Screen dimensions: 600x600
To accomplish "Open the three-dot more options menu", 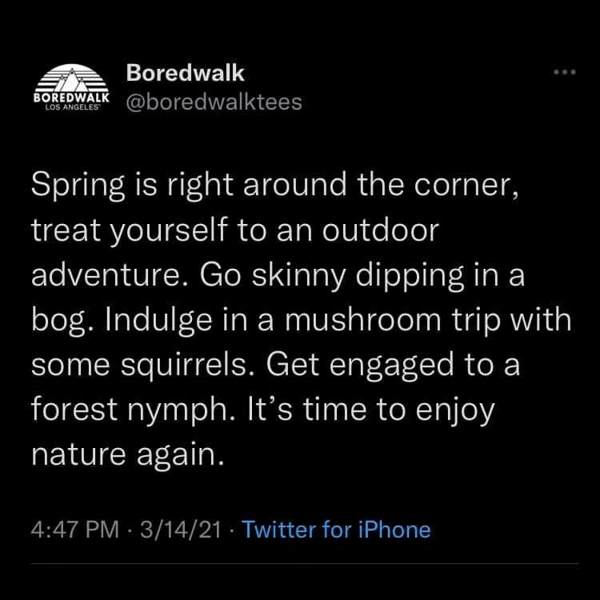I will point(567,74).
